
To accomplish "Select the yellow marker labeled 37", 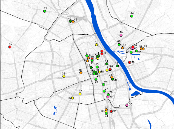I will coord(80,94).
